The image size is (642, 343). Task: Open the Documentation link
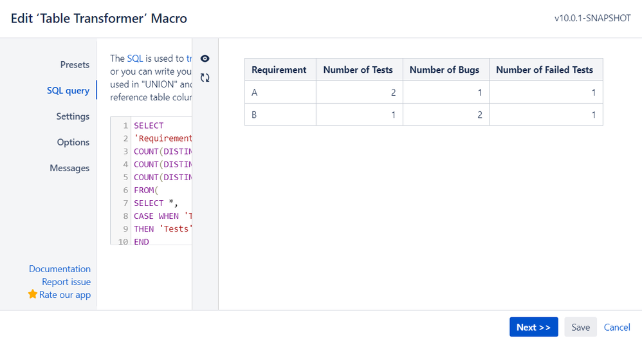[60, 268]
